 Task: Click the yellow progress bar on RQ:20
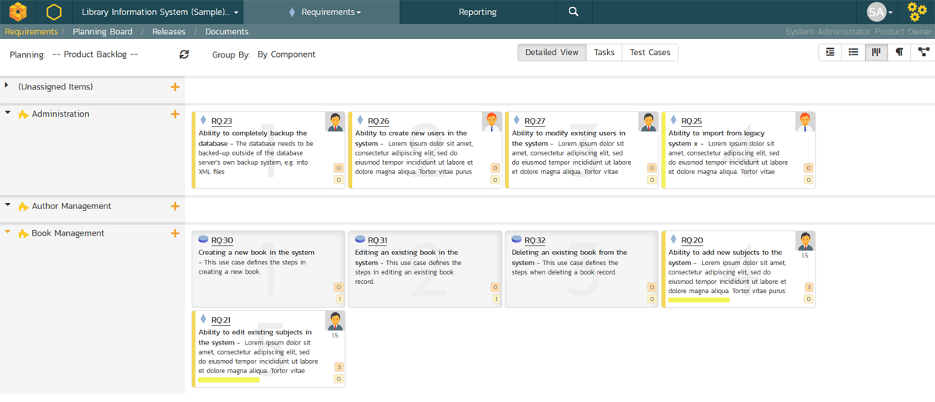(x=699, y=299)
